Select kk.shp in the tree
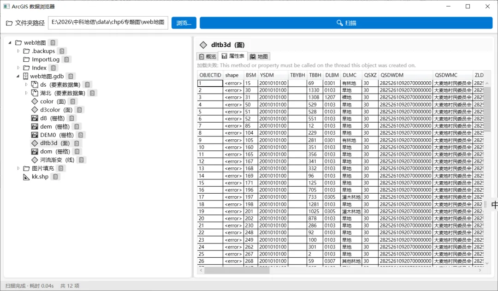 40,177
